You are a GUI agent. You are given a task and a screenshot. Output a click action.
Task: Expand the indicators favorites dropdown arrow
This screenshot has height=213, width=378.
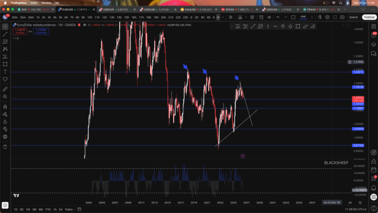246,17
